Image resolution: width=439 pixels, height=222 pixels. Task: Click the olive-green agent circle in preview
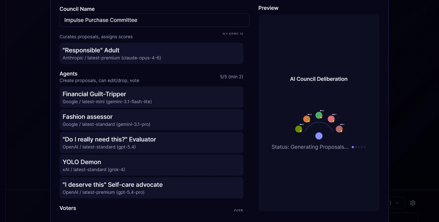click(x=299, y=129)
